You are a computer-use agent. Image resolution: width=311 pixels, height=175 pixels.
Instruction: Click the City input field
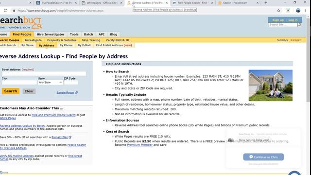click(x=19, y=82)
